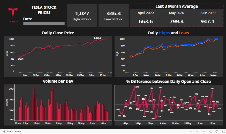Click the 9% data label
Viewport: 226px width, 134px height.
(x=161, y=88)
